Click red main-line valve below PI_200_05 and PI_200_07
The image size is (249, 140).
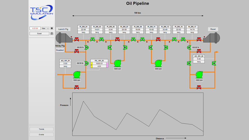(117, 39)
